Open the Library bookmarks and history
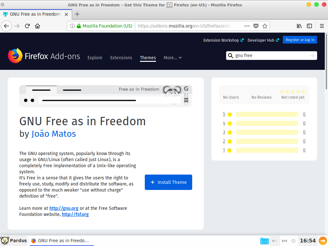Screen dimensions: 328x246 point(299,26)
